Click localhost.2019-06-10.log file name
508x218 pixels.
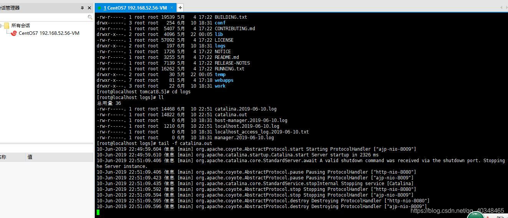click(247, 126)
